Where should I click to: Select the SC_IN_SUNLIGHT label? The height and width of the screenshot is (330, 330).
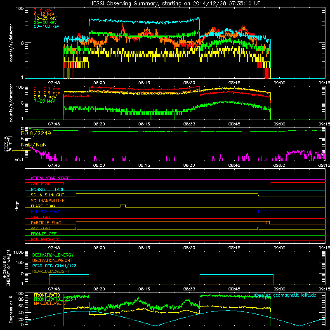(47, 195)
